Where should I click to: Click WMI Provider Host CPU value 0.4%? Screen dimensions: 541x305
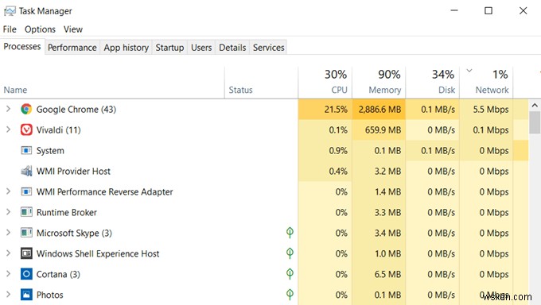click(338, 172)
